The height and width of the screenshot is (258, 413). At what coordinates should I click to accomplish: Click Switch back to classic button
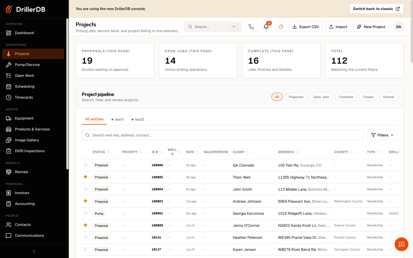tap(376, 9)
